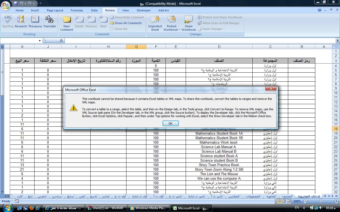Screen dimensions: 340x212
Task: Go to the Previous comment
Action: [x=91, y=22]
